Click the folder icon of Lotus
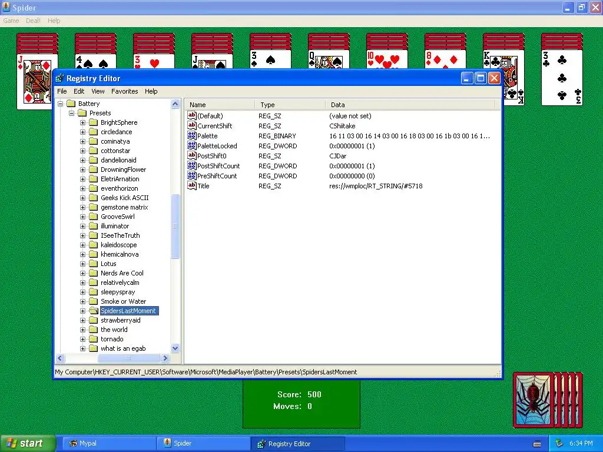603x452 pixels. (94, 263)
